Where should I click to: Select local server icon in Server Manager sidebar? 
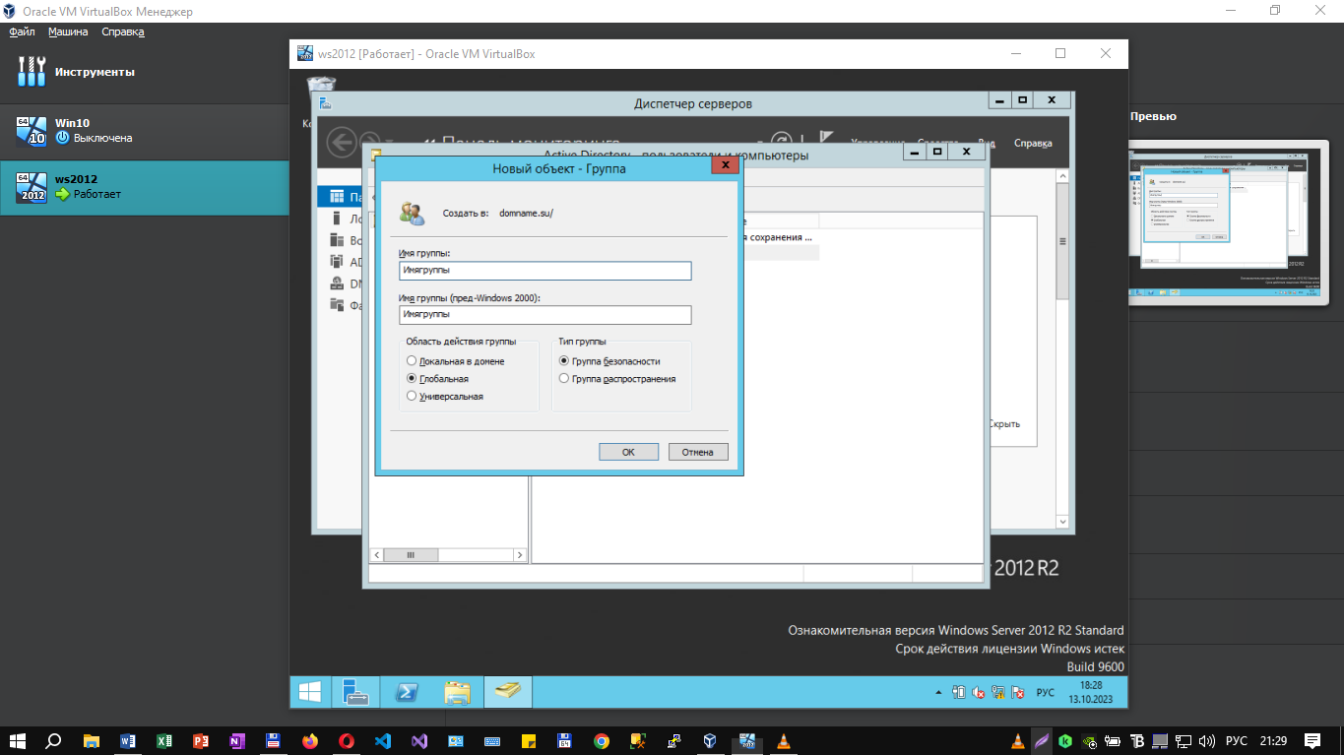point(338,219)
